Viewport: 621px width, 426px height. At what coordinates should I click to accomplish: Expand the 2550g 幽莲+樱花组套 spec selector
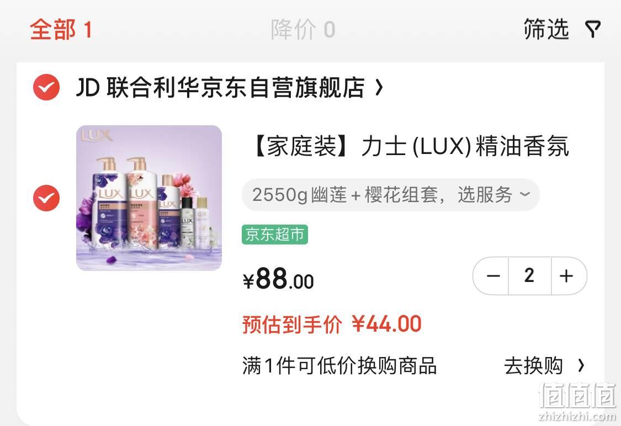click(x=390, y=195)
